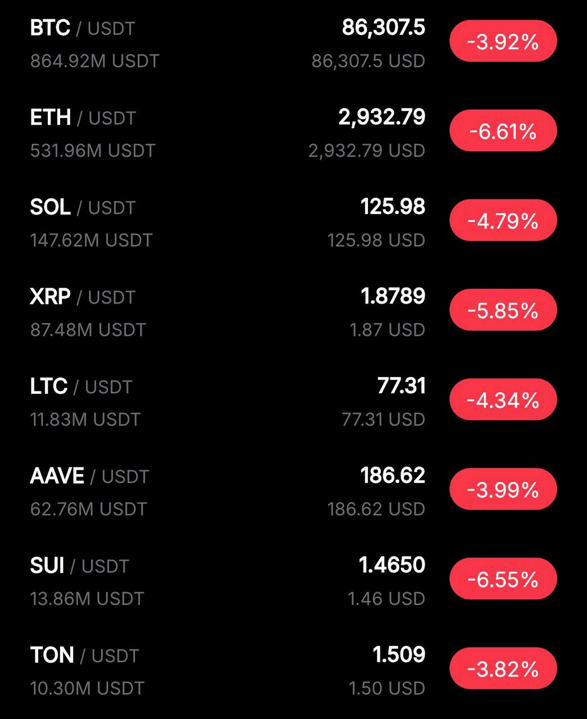Tap the XRP -5.85% change badge
Viewport: 587px width, 719px height.
(x=503, y=310)
